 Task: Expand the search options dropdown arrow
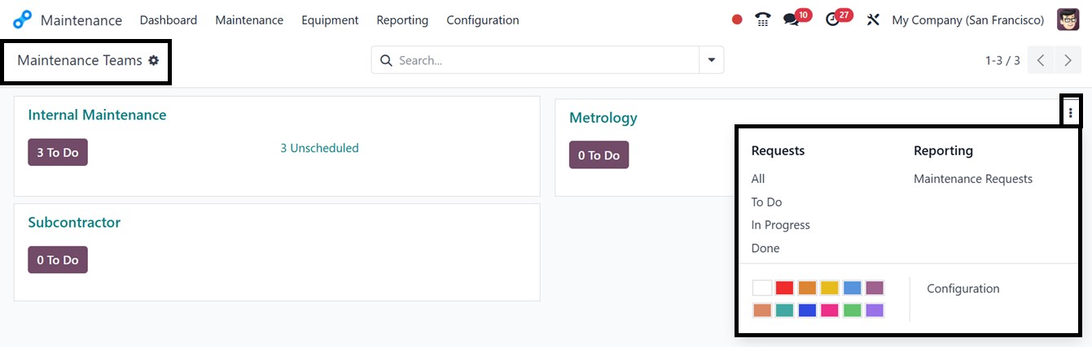click(712, 60)
